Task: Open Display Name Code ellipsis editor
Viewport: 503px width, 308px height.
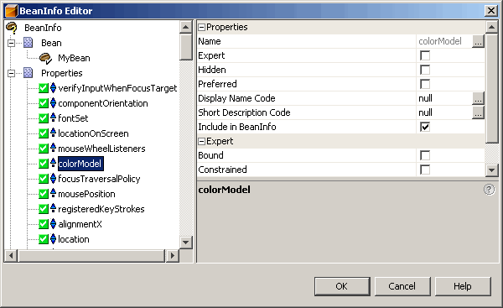Action: 478,98
